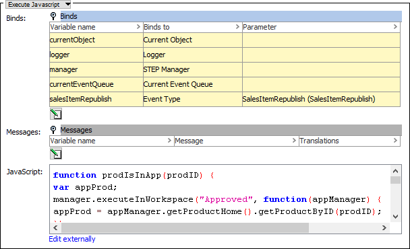410x249 pixels.
Task: Click the scroll down arrow in JavaScript editor
Action: pyautogui.click(x=395, y=217)
